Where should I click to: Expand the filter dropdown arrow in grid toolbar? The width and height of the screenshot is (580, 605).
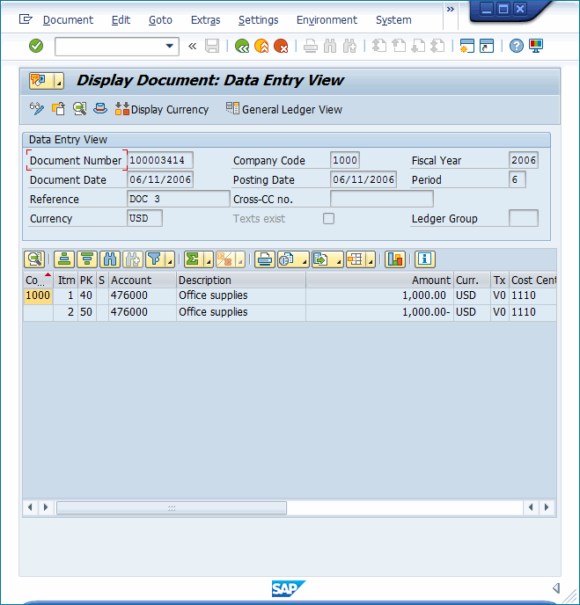pos(169,260)
